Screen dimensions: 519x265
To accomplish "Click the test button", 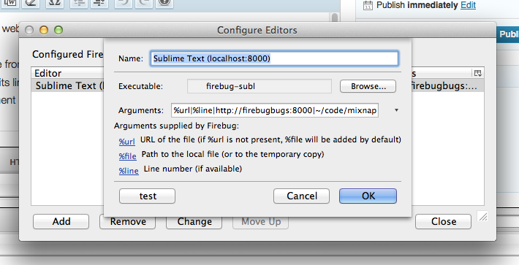I will click(x=147, y=196).
